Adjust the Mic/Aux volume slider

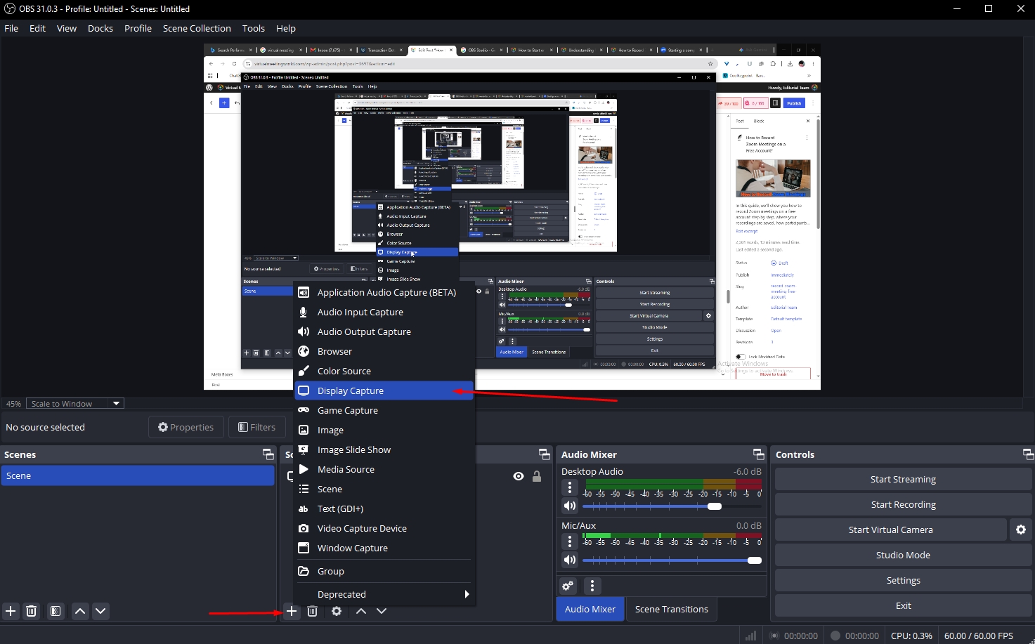click(x=672, y=560)
